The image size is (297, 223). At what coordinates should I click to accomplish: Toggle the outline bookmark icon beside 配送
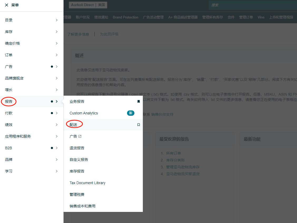point(139,125)
